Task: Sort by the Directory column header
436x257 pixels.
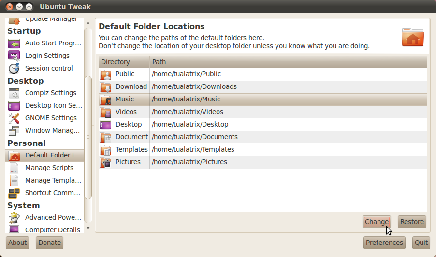Action: 124,62
